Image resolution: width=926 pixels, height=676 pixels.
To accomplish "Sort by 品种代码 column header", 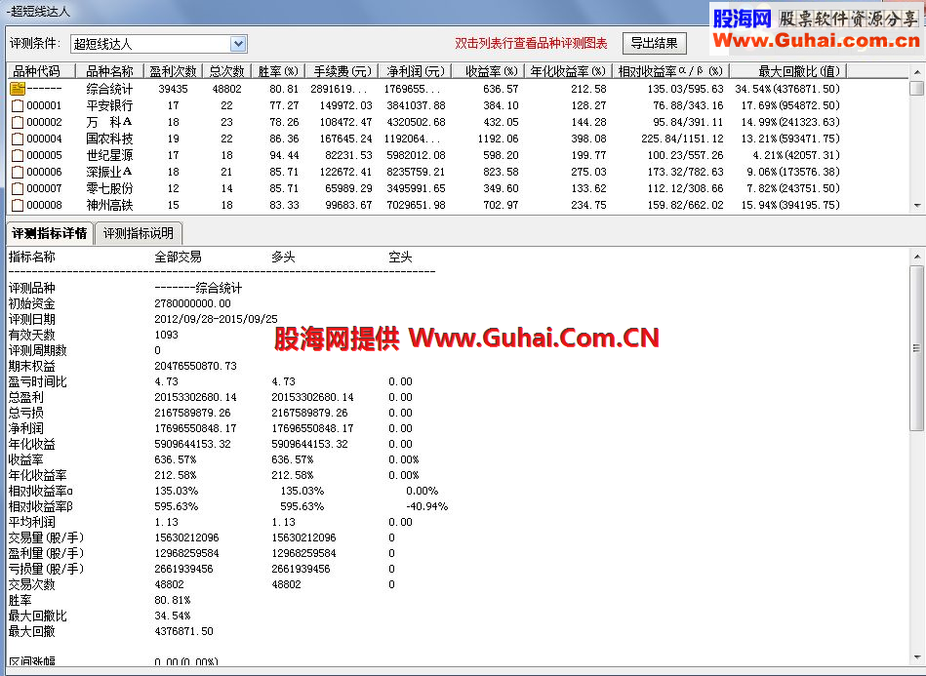I will point(41,71).
